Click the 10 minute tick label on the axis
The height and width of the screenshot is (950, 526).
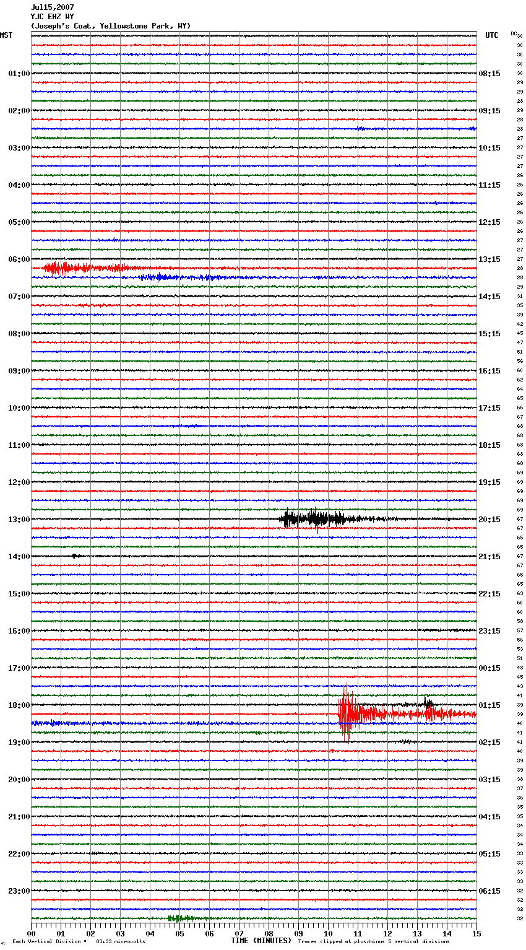[x=328, y=933]
